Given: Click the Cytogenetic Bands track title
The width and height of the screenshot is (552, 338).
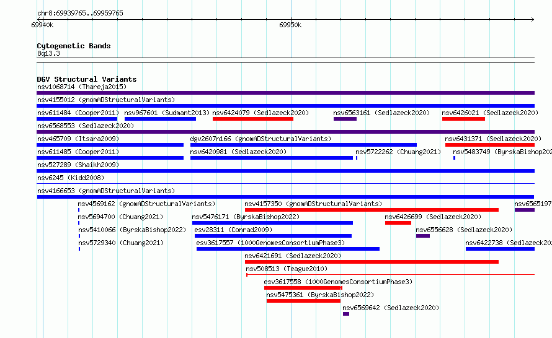Looking at the screenshot, I should pos(74,46).
